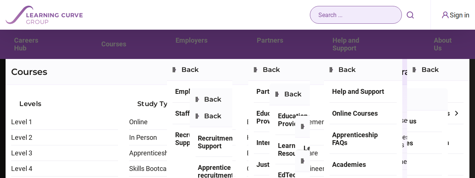Screen dimensions: 475x178
Task: Open Online Courses under Help and Support
Action: coord(355,113)
